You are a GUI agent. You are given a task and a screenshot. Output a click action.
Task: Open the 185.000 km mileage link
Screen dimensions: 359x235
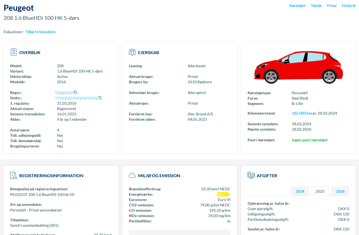pyautogui.click(x=302, y=113)
